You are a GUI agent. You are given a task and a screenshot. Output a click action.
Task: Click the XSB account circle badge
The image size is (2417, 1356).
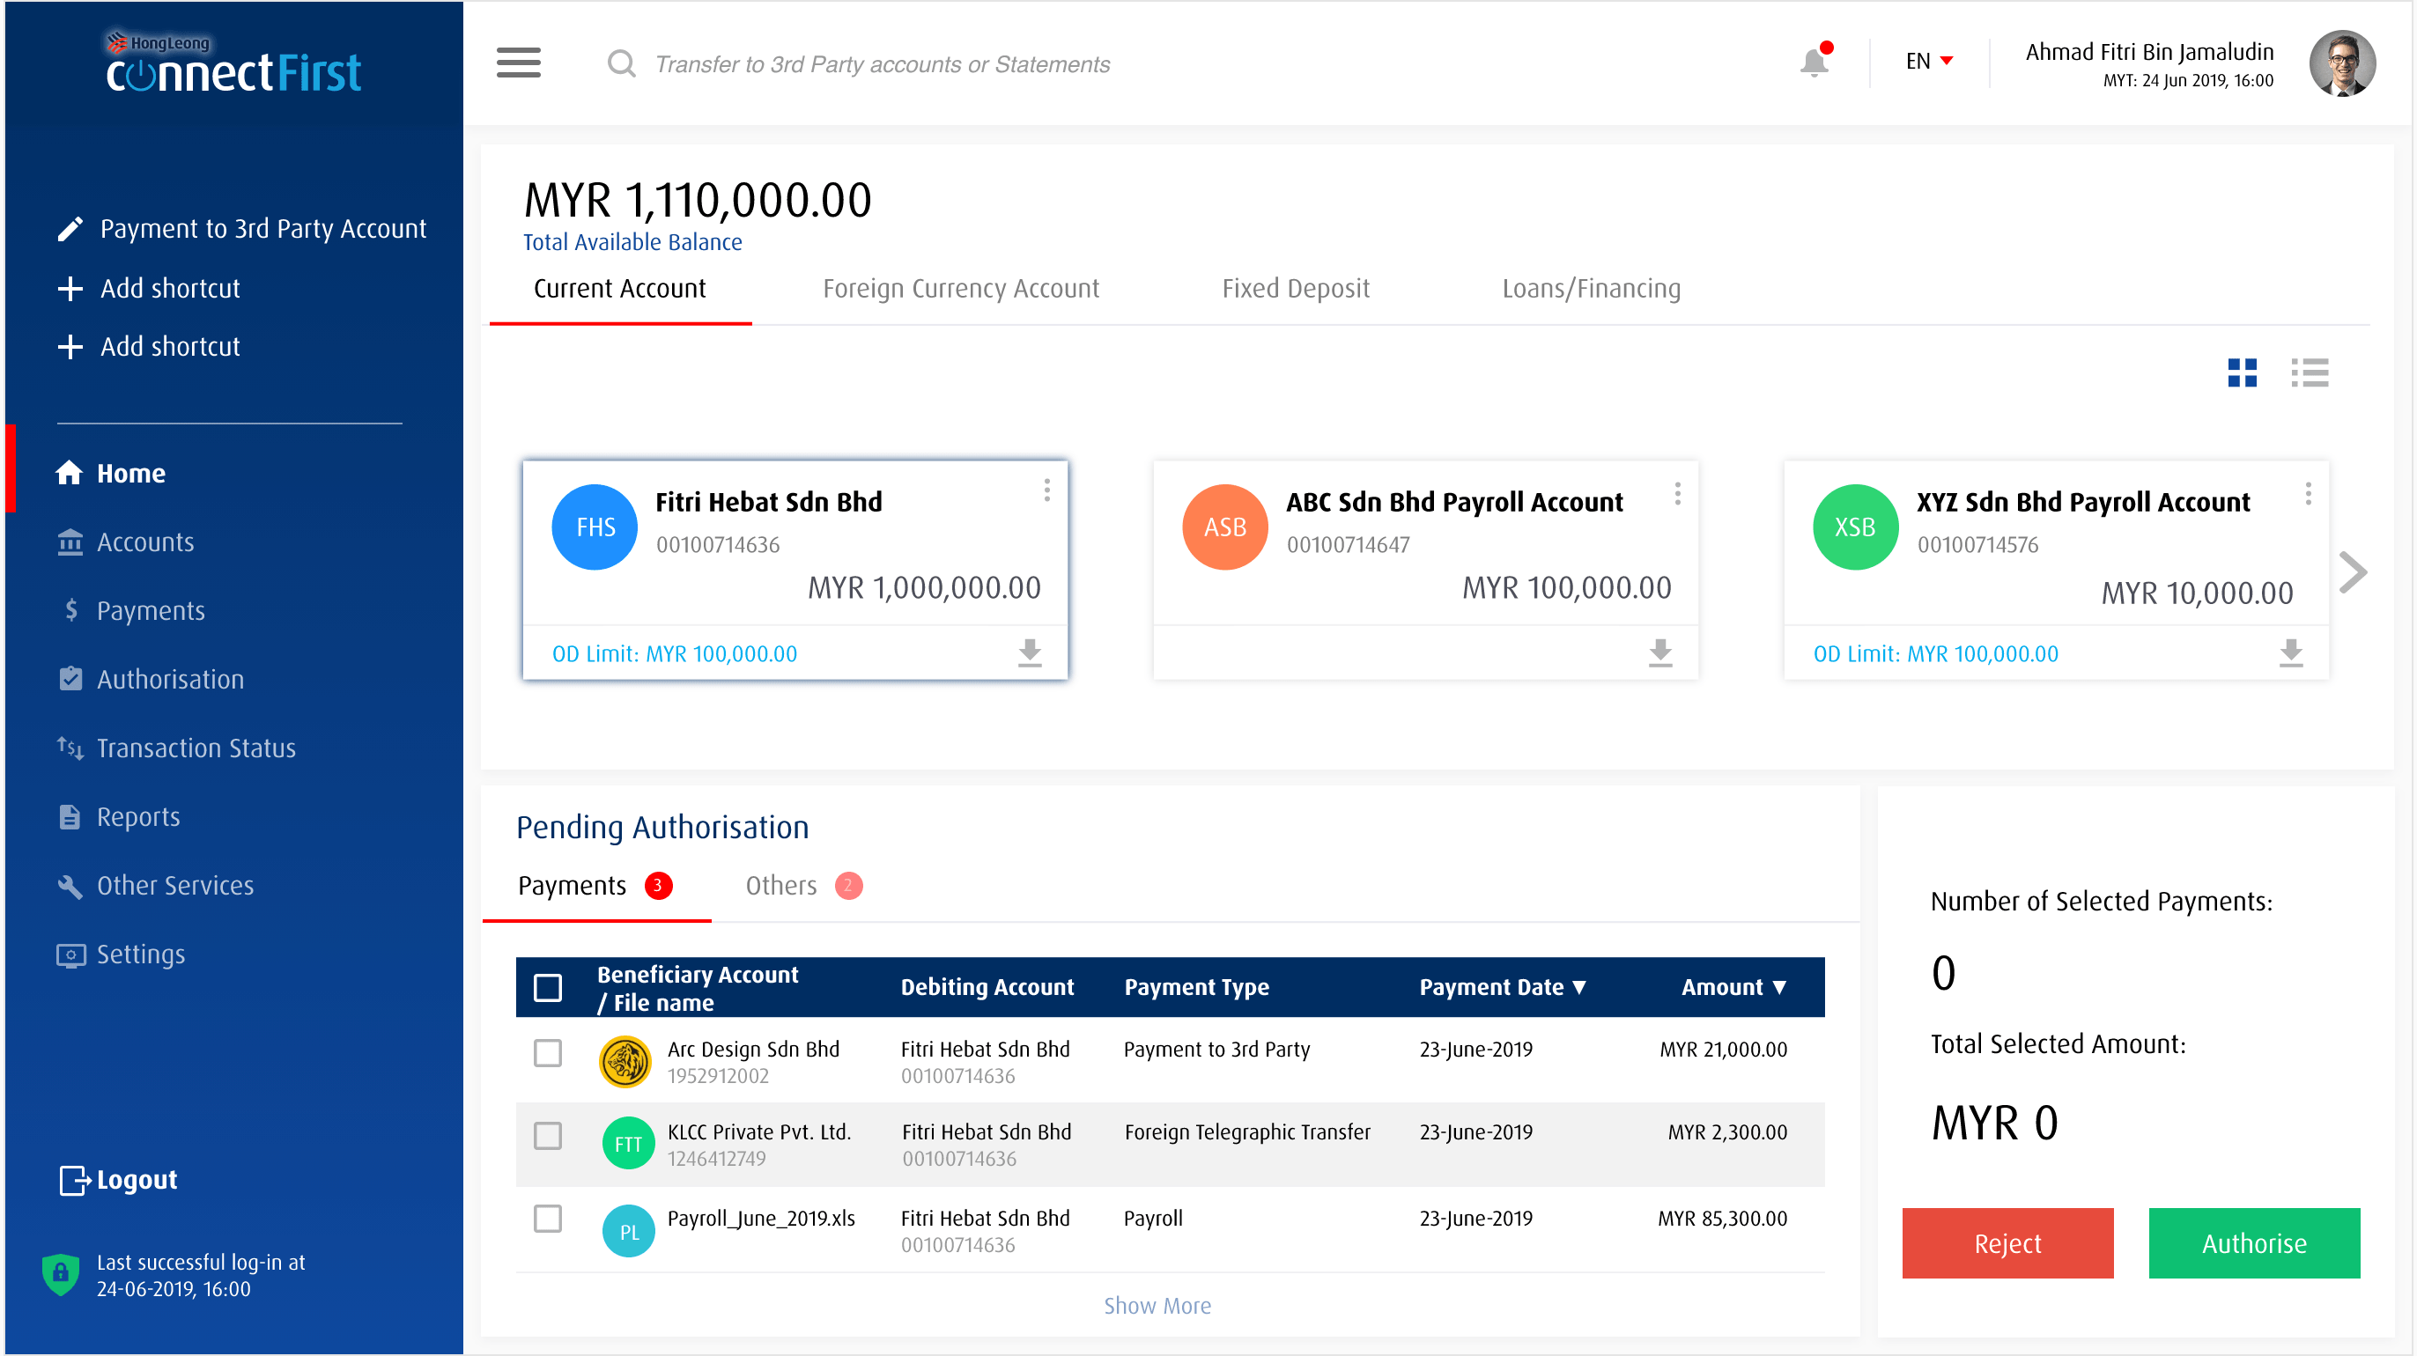(1855, 526)
